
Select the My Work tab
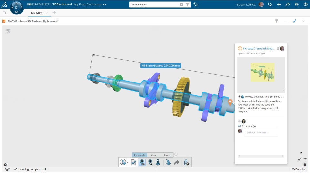[36, 13]
